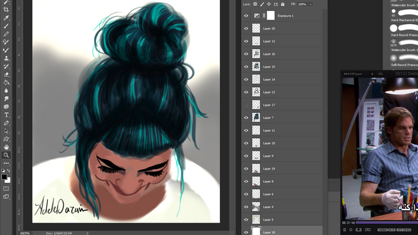Select the Horizontal Type tool
Viewport: 418px width, 235px height.
(6, 115)
